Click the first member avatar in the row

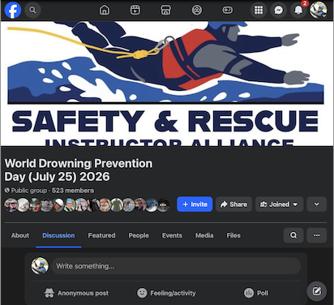tap(11, 205)
